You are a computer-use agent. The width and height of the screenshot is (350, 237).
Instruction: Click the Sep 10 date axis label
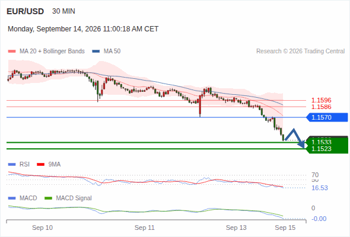42,228
